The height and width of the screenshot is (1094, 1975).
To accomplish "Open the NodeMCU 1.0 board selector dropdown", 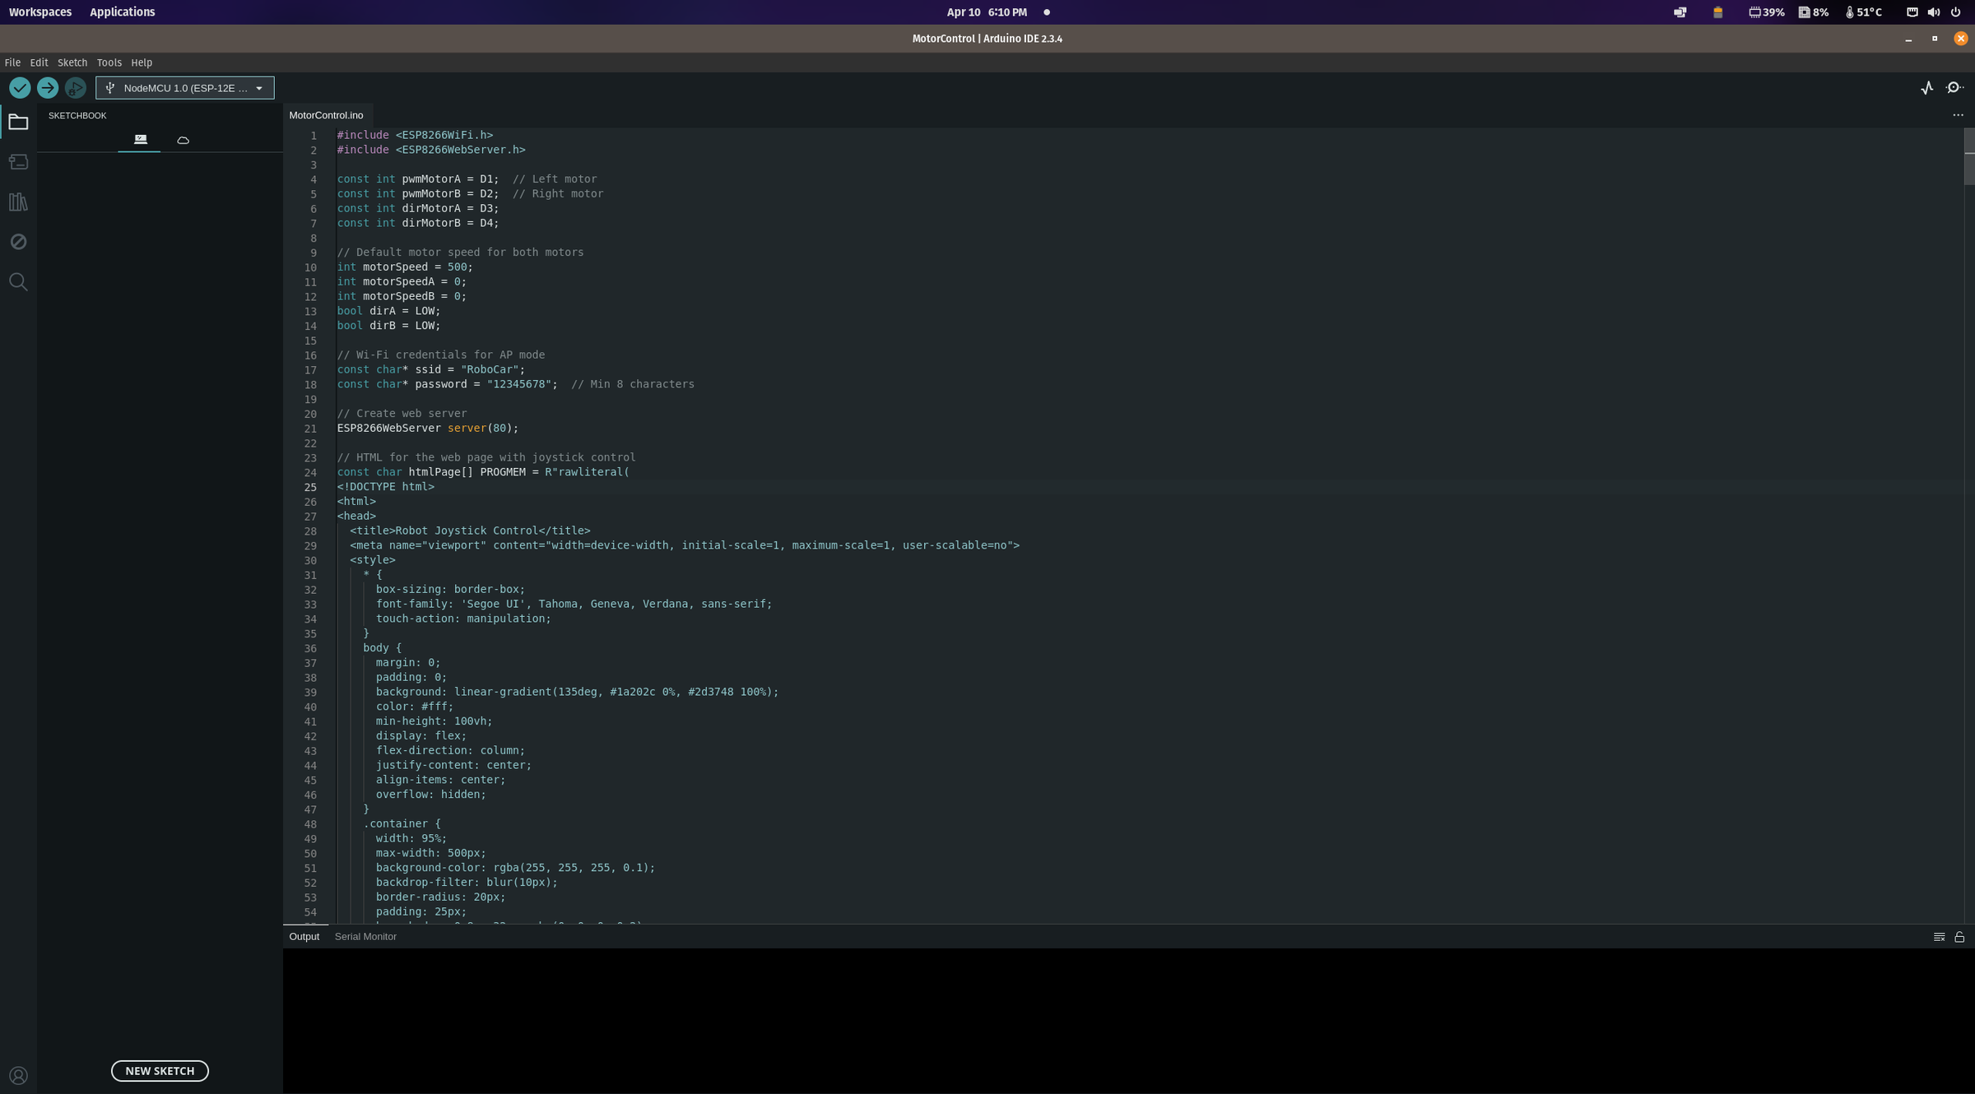I will 184,88.
